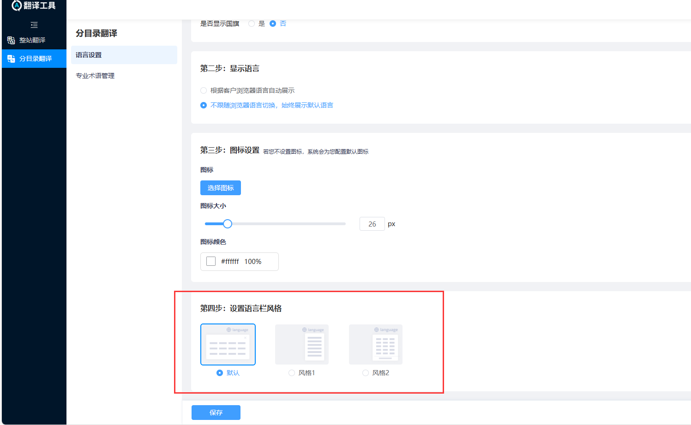The height and width of the screenshot is (425, 691).
Task: Select the 整站翻译 translation icon in sidebar
Action: [11, 40]
